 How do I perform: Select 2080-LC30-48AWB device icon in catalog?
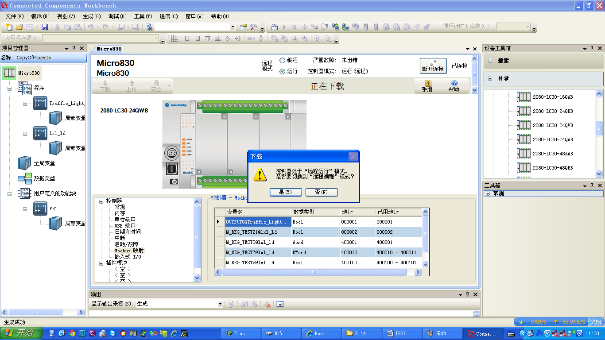pos(524,154)
